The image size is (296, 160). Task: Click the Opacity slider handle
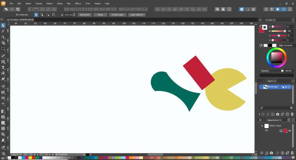[282, 71]
